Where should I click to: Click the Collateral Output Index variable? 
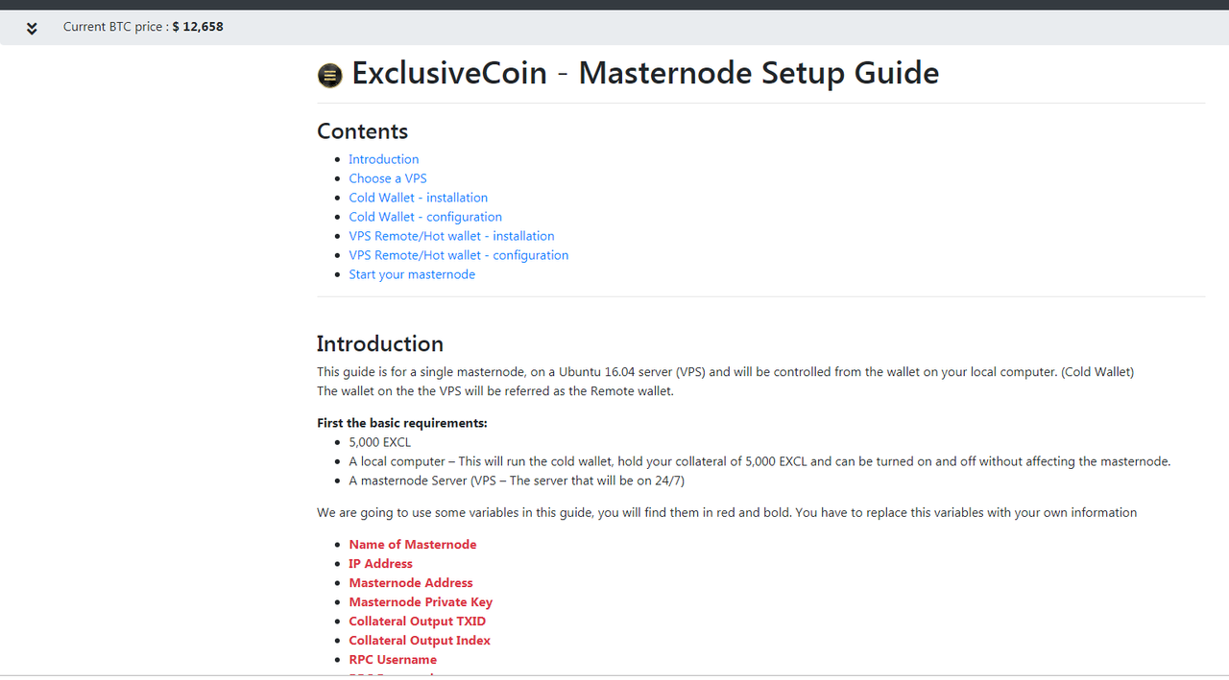pos(420,640)
